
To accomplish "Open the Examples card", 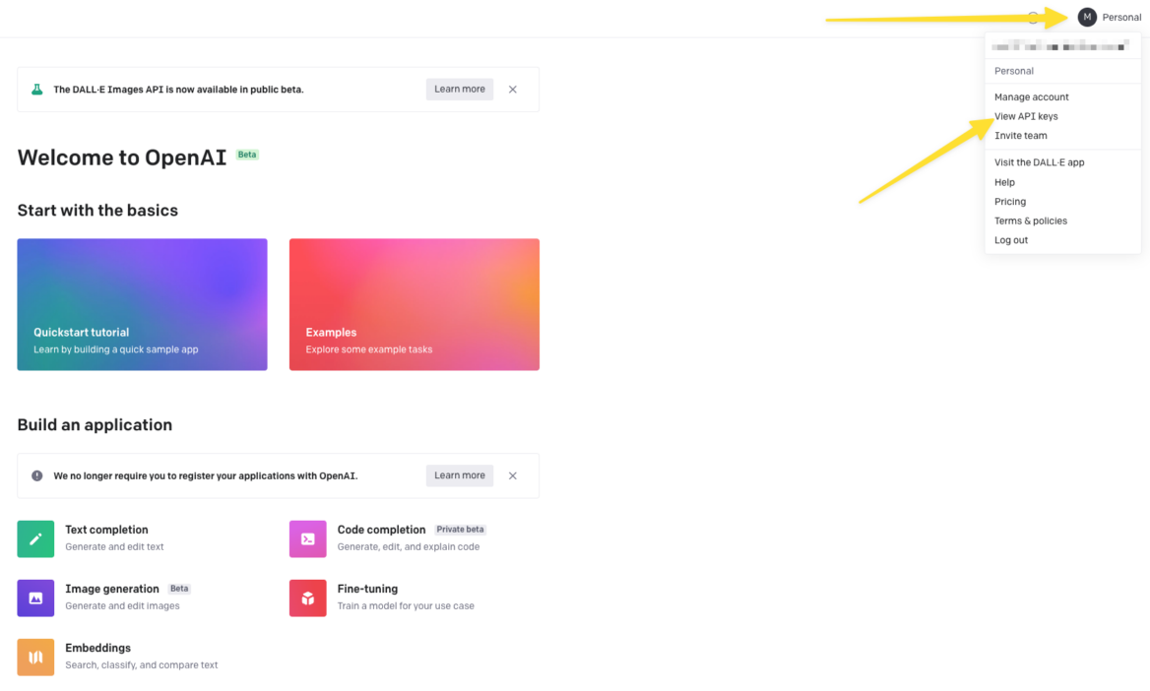I will [415, 304].
